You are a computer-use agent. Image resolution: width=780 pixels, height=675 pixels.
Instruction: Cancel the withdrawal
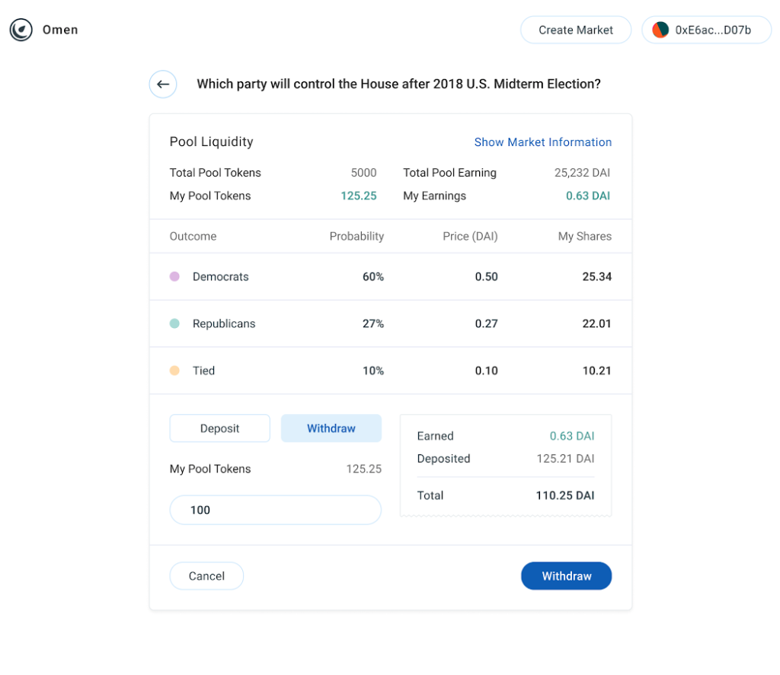point(206,576)
